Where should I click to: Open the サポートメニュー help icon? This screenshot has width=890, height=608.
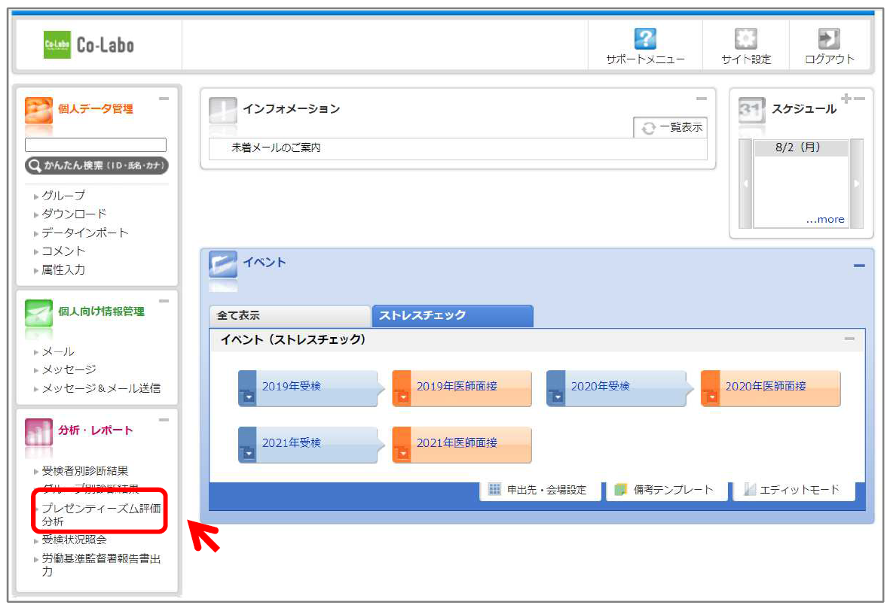[x=645, y=38]
